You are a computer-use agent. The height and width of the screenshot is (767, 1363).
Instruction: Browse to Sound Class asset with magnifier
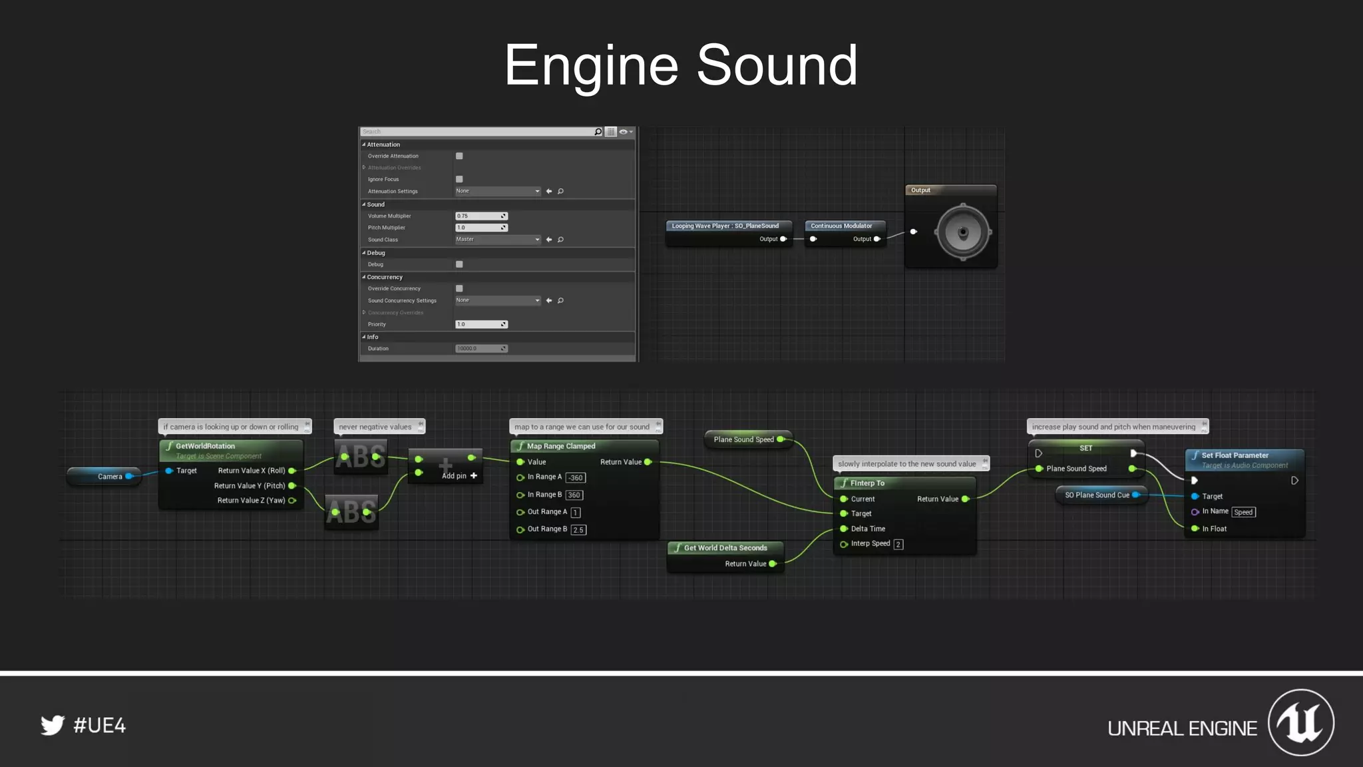click(560, 240)
